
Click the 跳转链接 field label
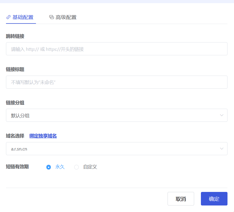[15, 36]
